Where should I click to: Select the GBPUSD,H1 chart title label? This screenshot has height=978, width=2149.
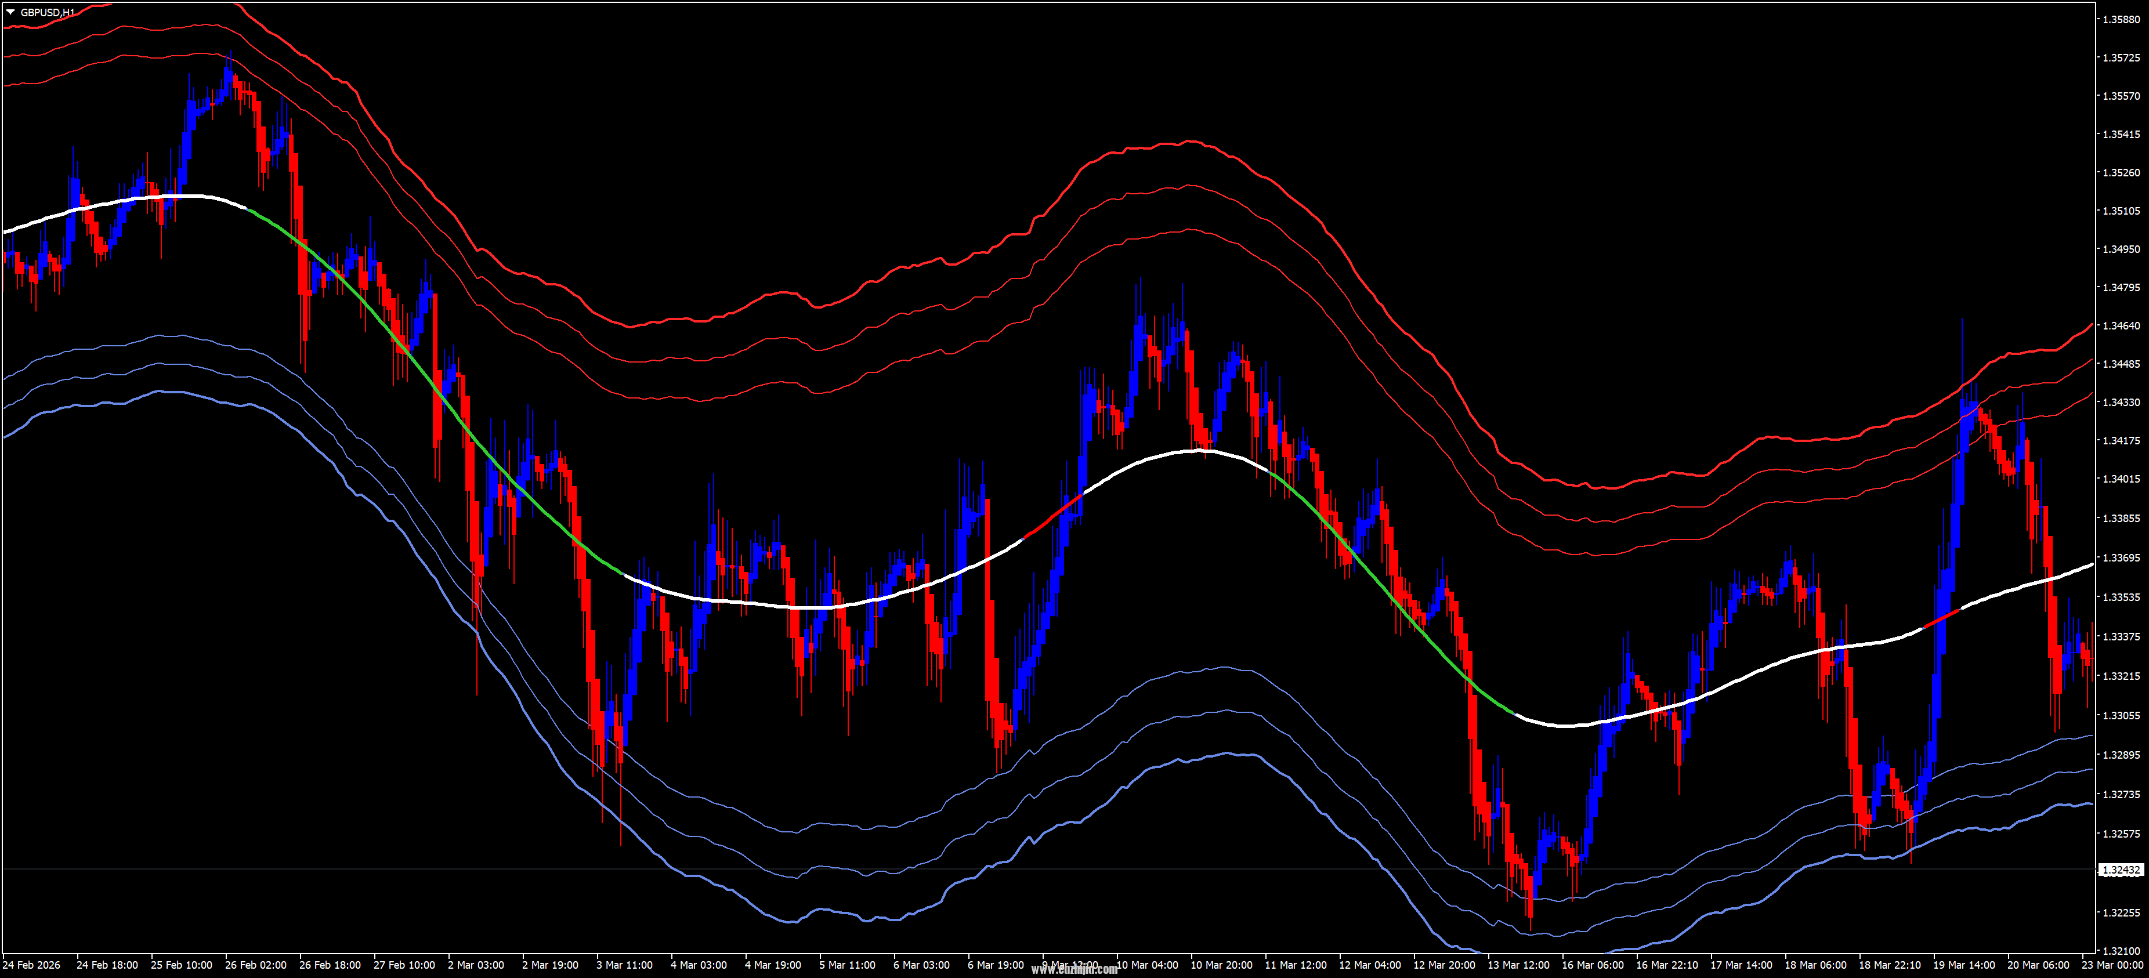pyautogui.click(x=48, y=12)
